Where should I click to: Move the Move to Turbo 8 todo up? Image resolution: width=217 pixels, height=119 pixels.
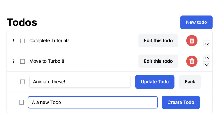pos(207,58)
